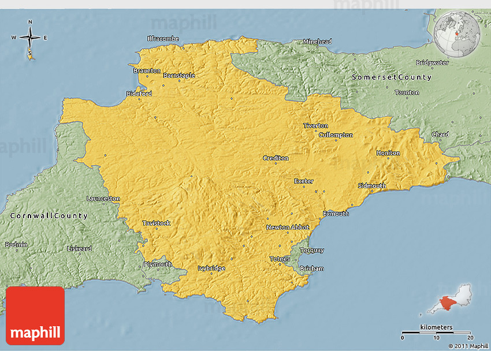This screenshot has height=351, width=491.
Task: Click the red maphill logo
Action: click(36, 316)
